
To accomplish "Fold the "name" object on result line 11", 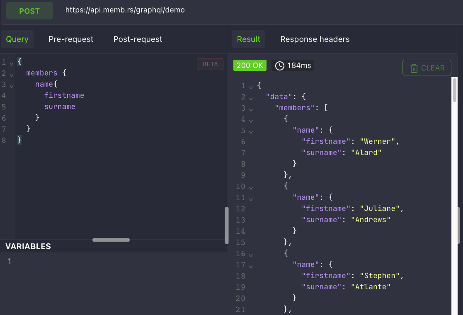I will tap(250, 199).
